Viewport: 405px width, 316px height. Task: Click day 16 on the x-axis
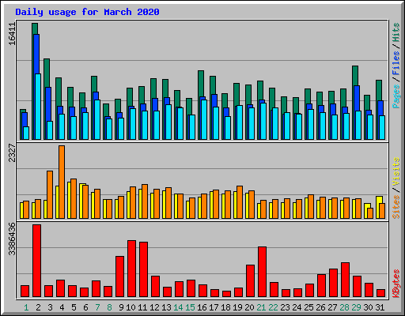click(202, 307)
